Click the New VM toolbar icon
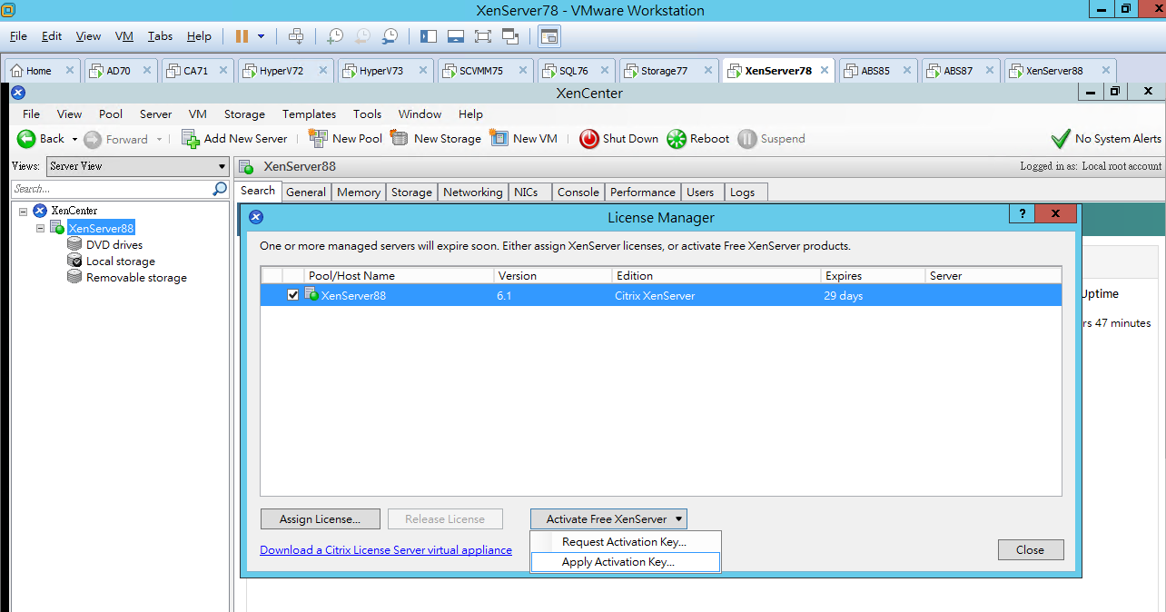The image size is (1166, 612). point(499,139)
